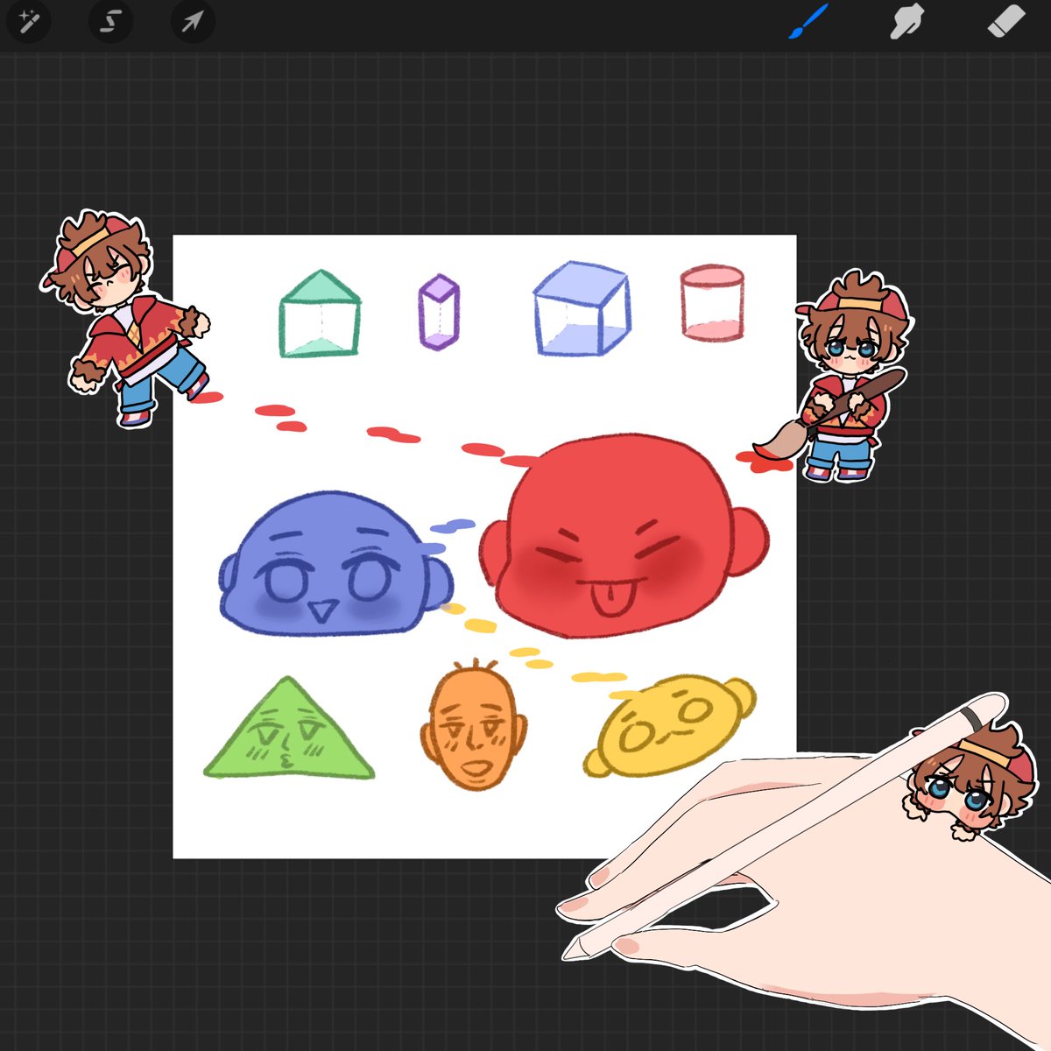Tap the blue round face drawing

click(335, 562)
